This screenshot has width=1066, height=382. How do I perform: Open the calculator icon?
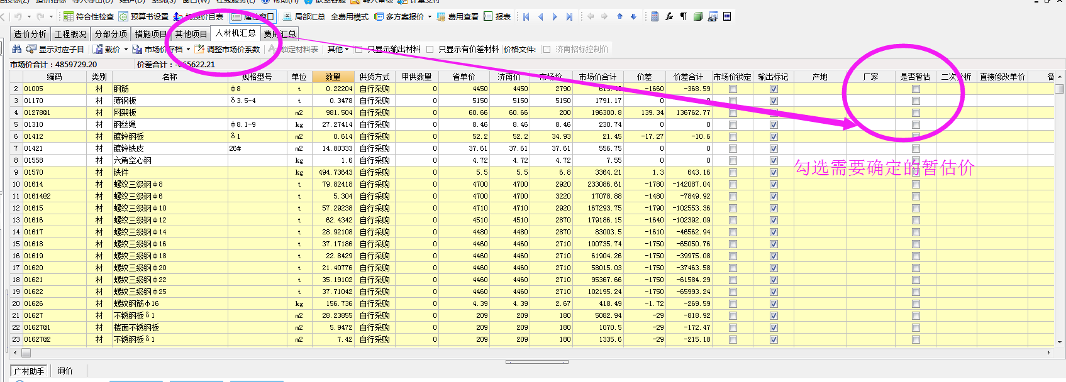click(655, 16)
